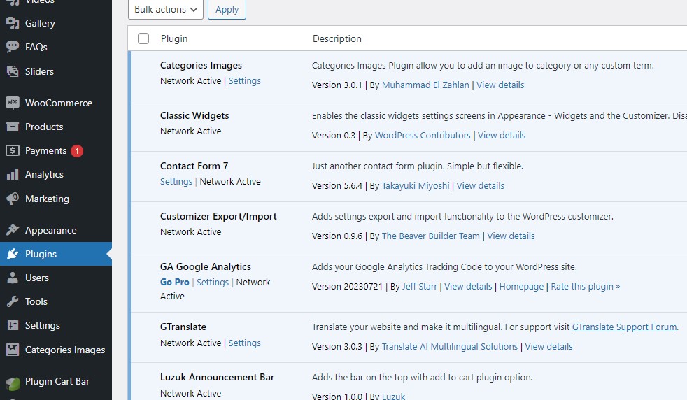Click the WooCommerce logo icon
Viewport: 687px width, 400px height.
click(x=13, y=103)
